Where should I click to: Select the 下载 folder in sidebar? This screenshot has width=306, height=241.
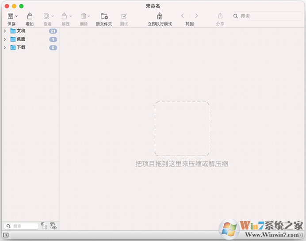[x=30, y=48]
